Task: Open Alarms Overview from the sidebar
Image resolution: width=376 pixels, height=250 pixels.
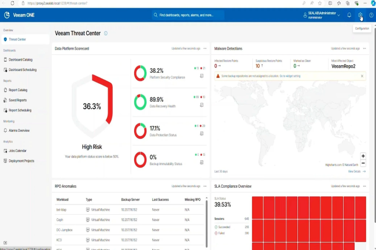Action: click(x=19, y=130)
